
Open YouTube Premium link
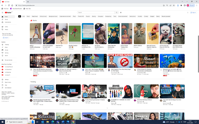8,67
